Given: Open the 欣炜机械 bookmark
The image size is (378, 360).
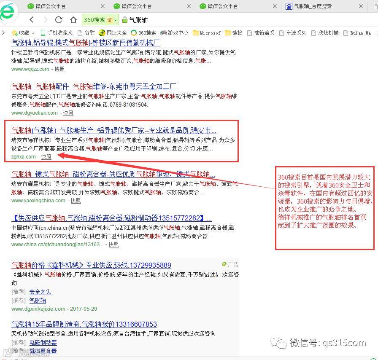Looking at the screenshot, I should click(x=325, y=33).
